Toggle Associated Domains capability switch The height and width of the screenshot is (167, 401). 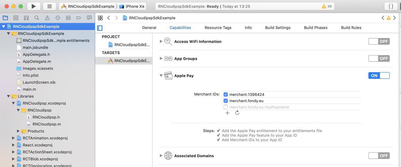(379, 155)
